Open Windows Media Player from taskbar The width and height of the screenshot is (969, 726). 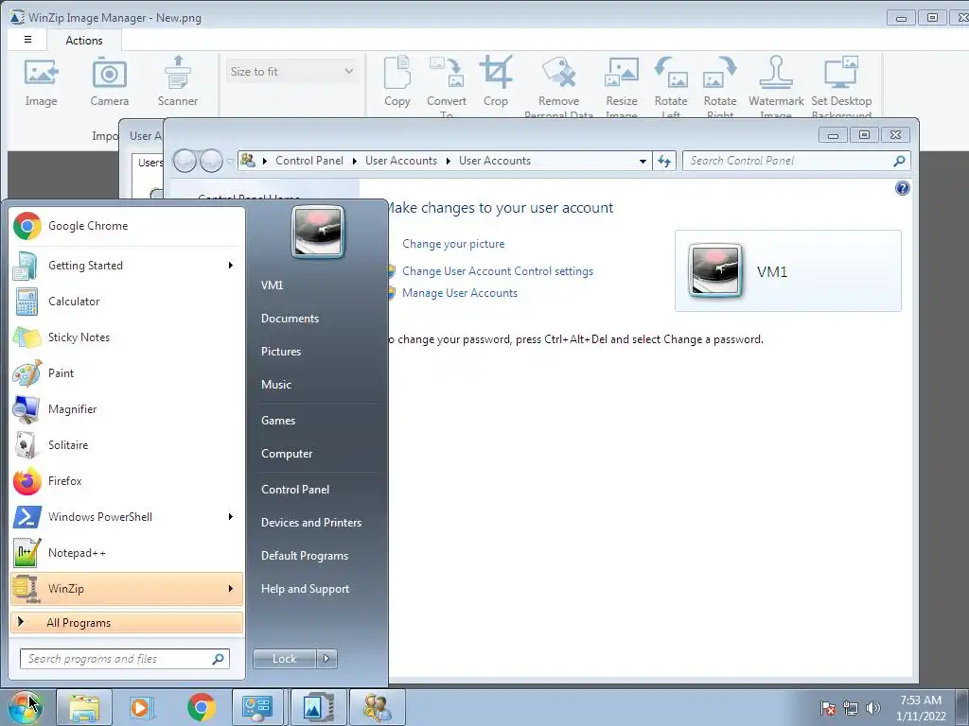pyautogui.click(x=142, y=707)
